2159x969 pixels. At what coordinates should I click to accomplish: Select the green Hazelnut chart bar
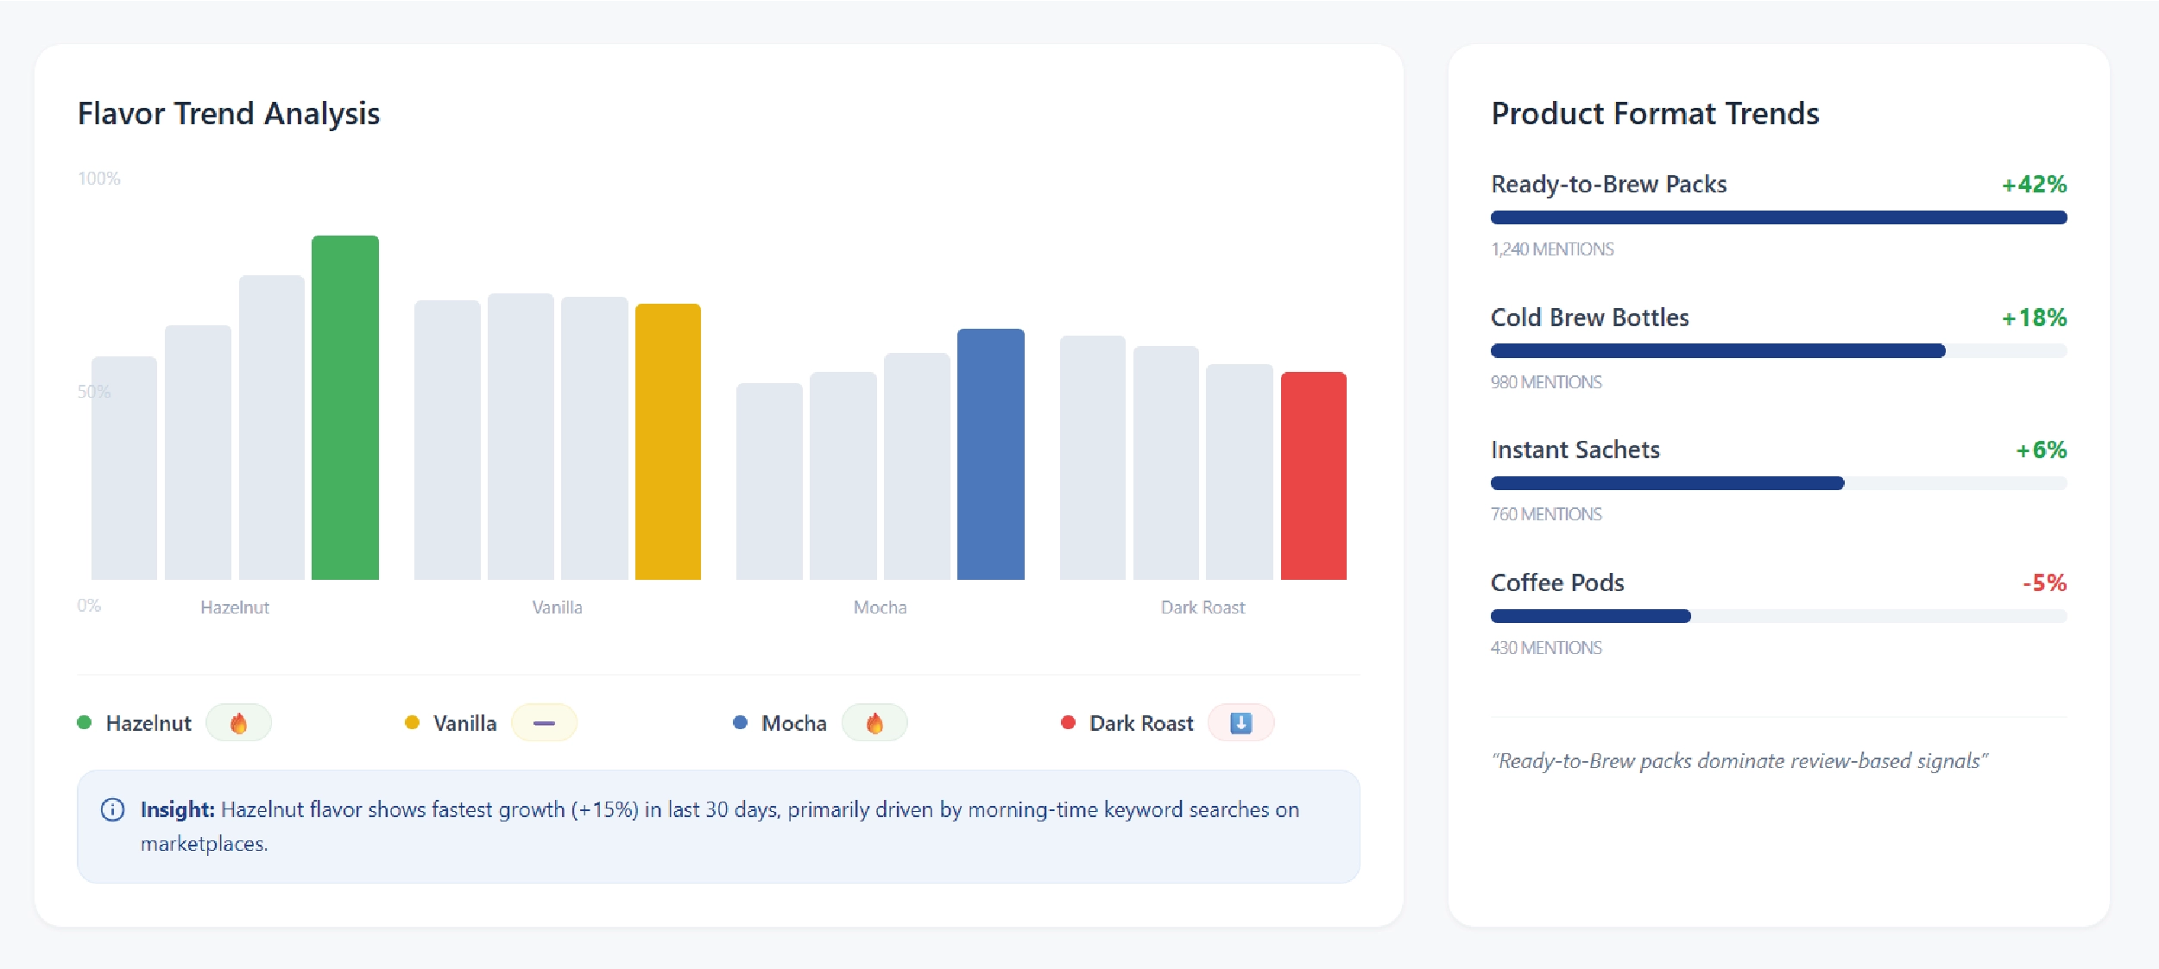345,407
